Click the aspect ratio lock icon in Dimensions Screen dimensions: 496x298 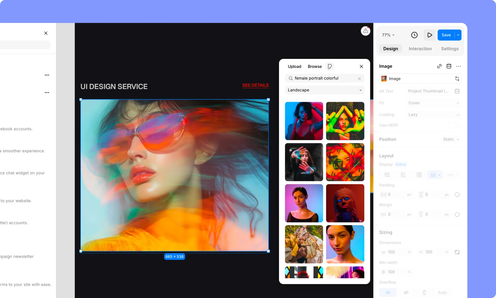[457, 252]
